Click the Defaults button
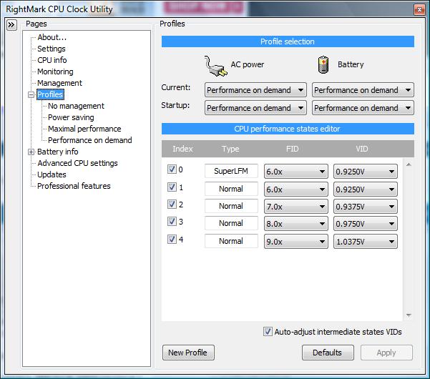Screen dimensions: 430x379 click(328, 353)
